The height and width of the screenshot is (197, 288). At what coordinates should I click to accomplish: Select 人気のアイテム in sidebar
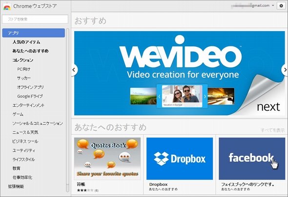(26, 42)
